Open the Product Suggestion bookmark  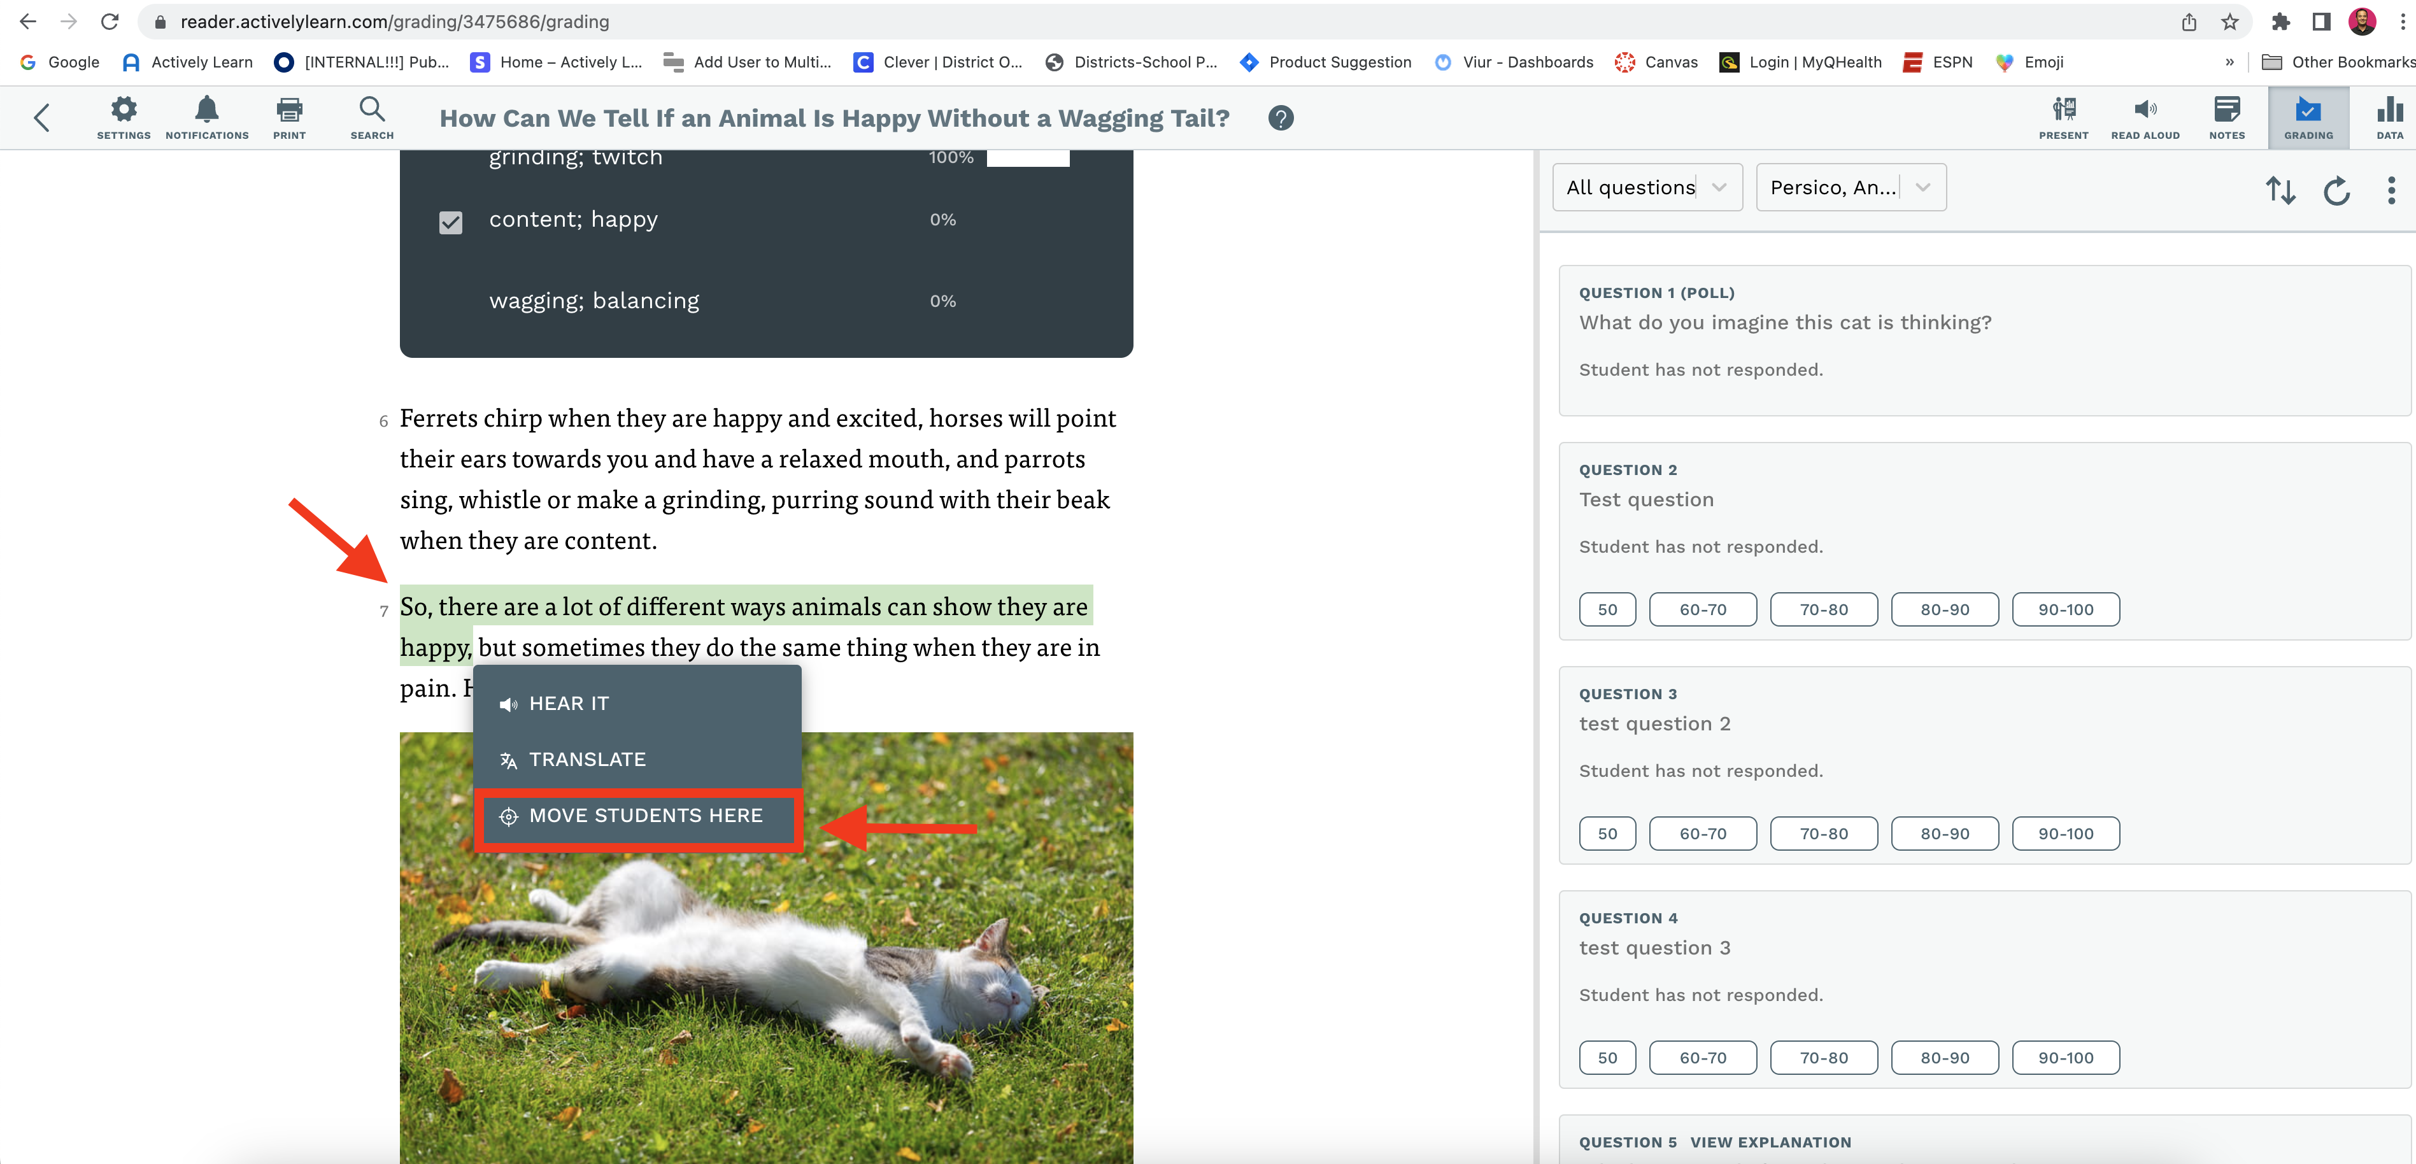point(1325,62)
